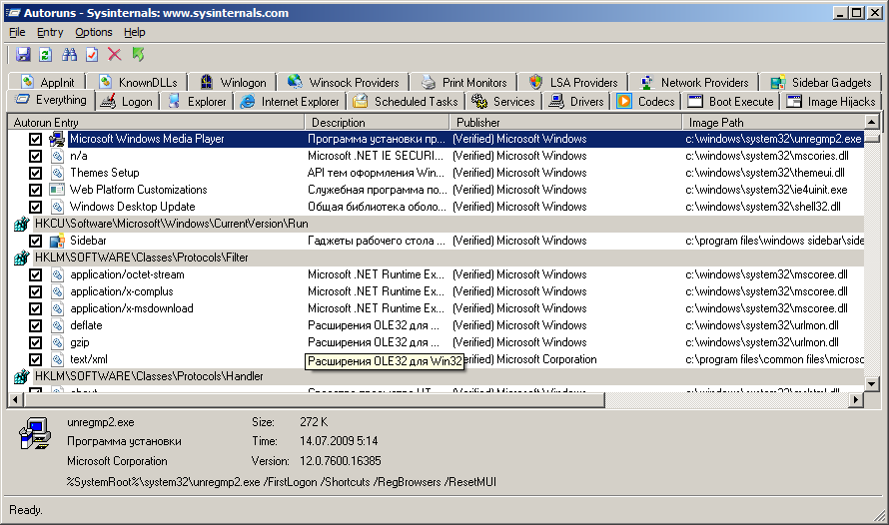Screen dimensions: 889x525
Task: Uncheck the text/xml filter entry
Action: (x=35, y=360)
